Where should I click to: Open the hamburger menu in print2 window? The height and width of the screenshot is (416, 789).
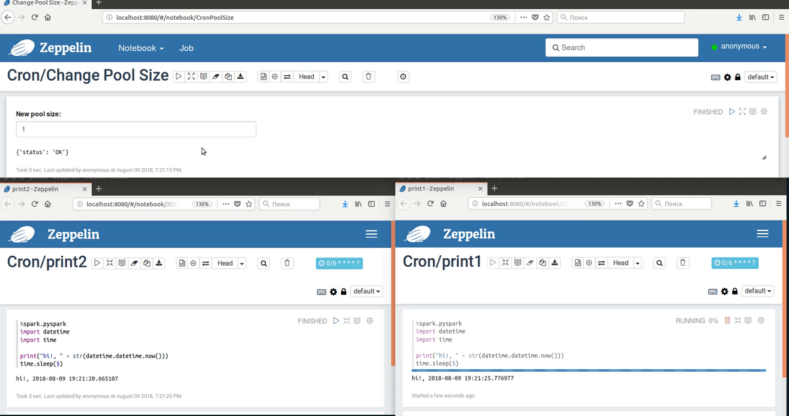coord(371,234)
